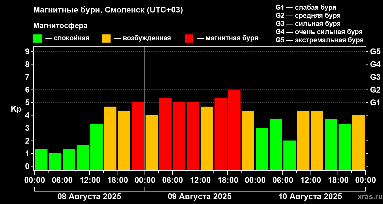The image size is (383, 204).
Task: Click the 8 August 21:00–00:00 red bar
Action: [138, 136]
